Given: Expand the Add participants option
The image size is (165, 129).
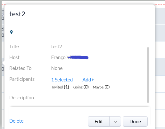Looking at the screenshot, I should (88, 80).
